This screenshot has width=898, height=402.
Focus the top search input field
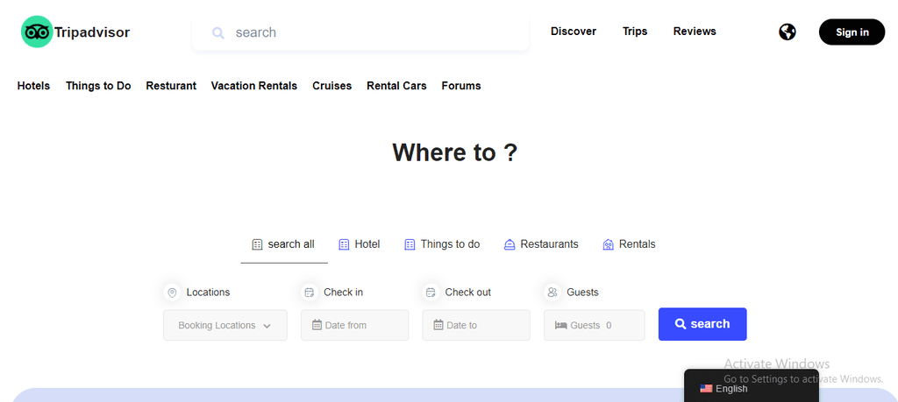click(360, 32)
